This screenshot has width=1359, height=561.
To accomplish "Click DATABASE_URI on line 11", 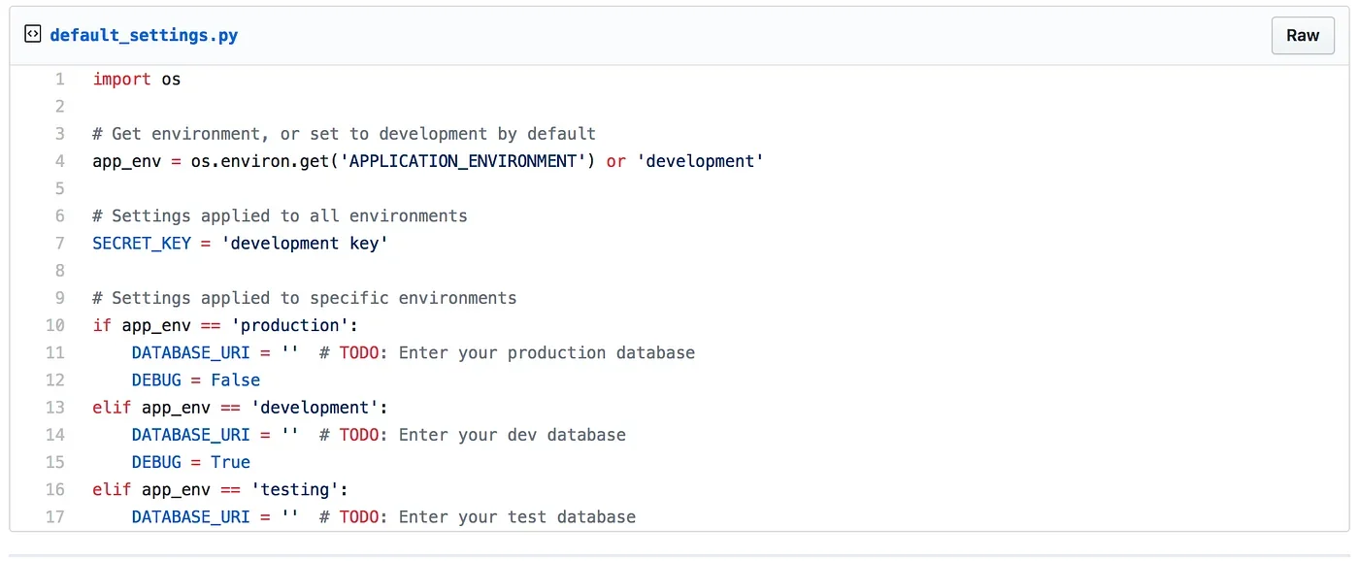I will pyautogui.click(x=191, y=352).
